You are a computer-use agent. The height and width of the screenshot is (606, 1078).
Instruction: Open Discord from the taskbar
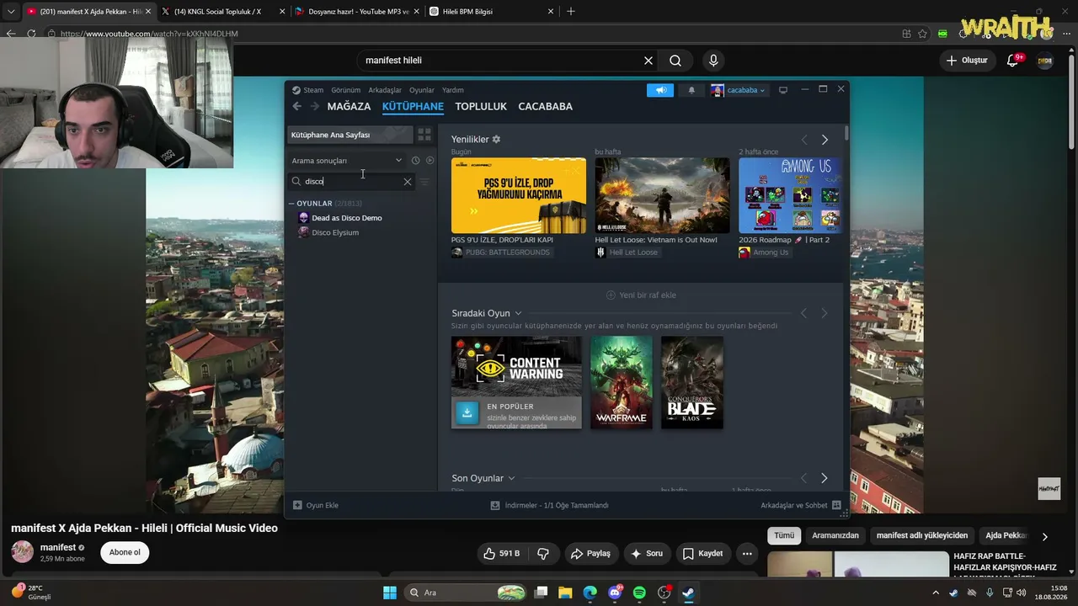[615, 593]
